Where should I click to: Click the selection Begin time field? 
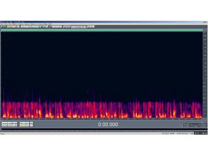click(187, 124)
